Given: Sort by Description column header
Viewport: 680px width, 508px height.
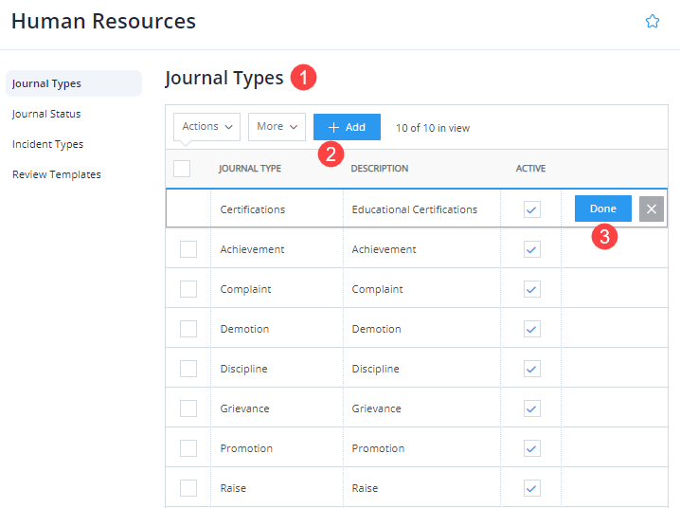Looking at the screenshot, I should tap(380, 169).
